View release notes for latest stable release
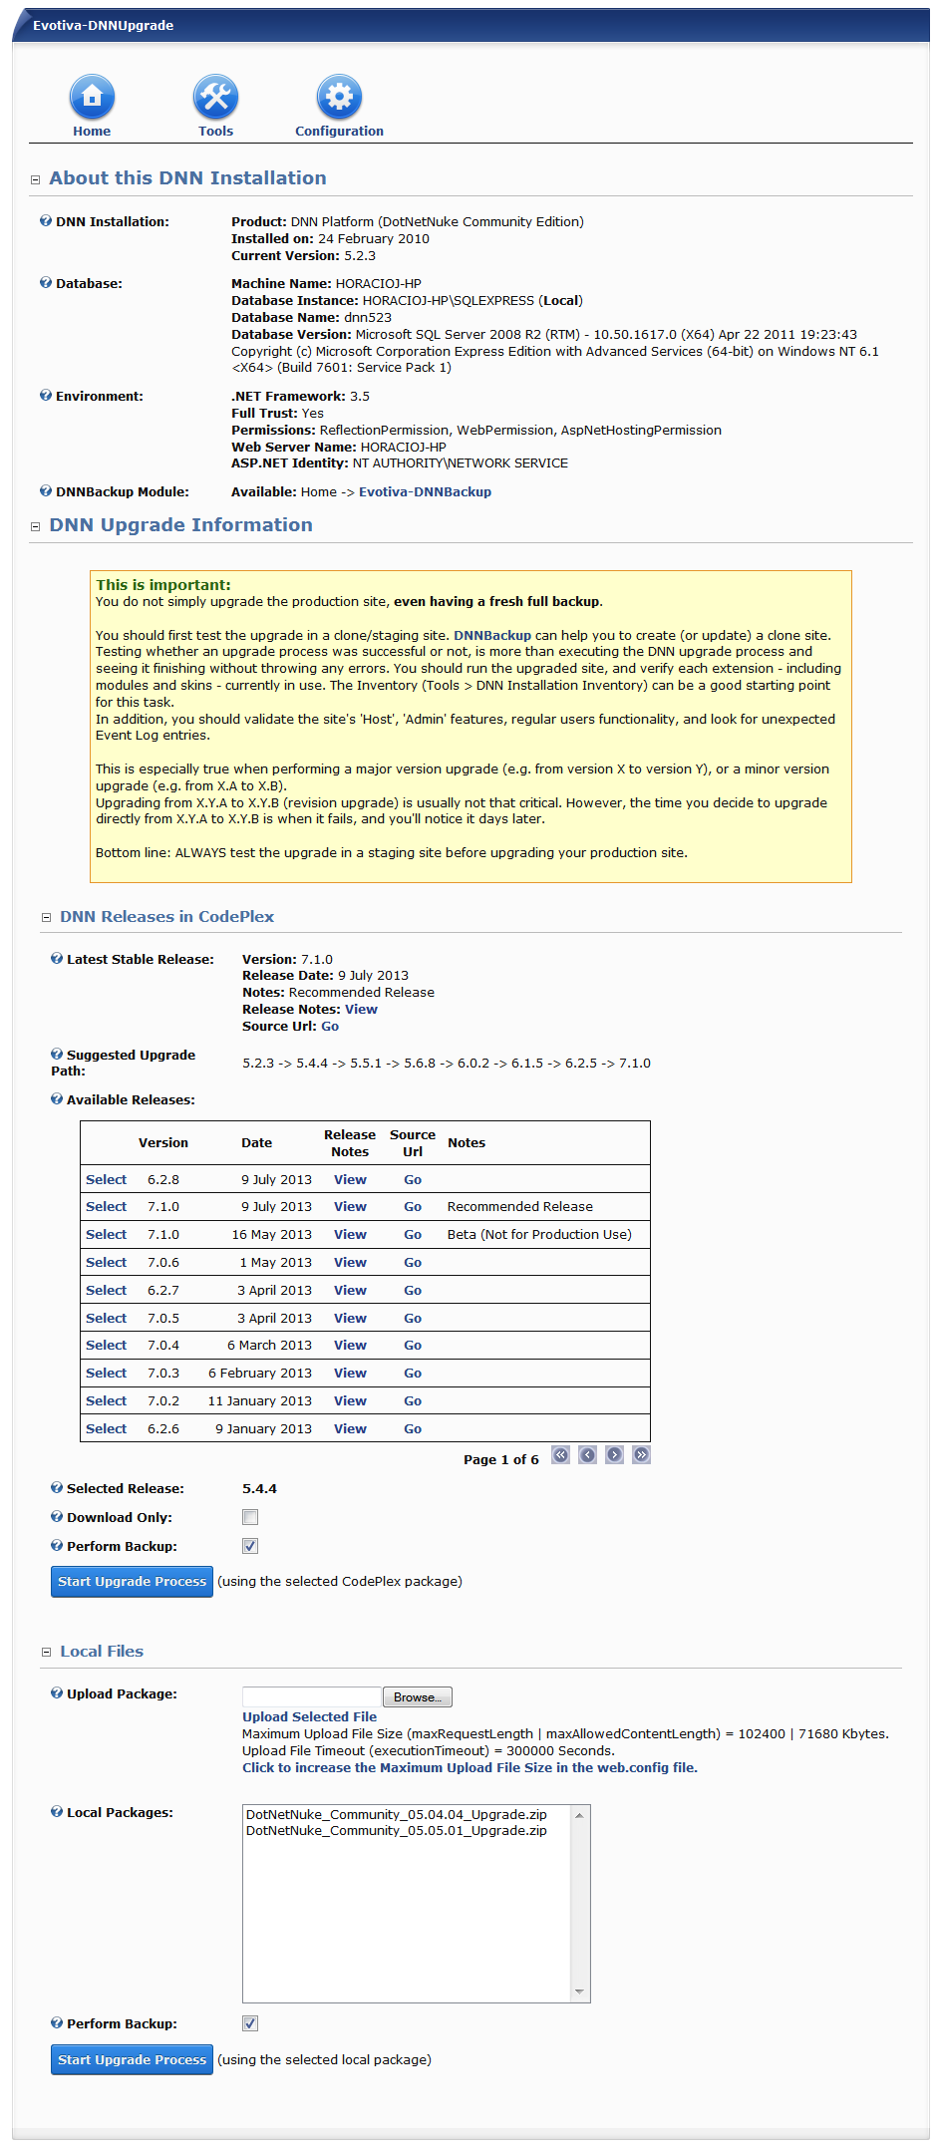940x2148 pixels. (x=361, y=1009)
